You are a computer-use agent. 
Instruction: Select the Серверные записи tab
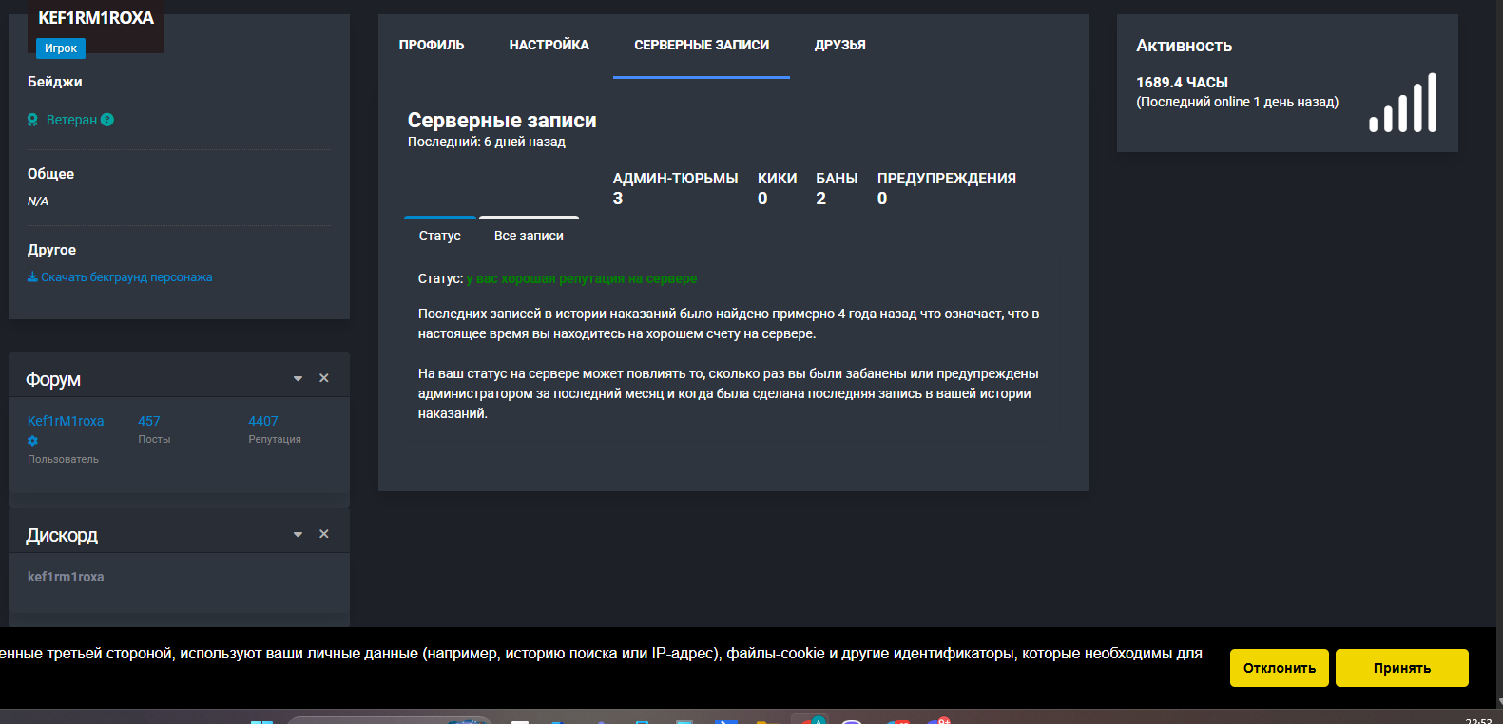point(702,45)
